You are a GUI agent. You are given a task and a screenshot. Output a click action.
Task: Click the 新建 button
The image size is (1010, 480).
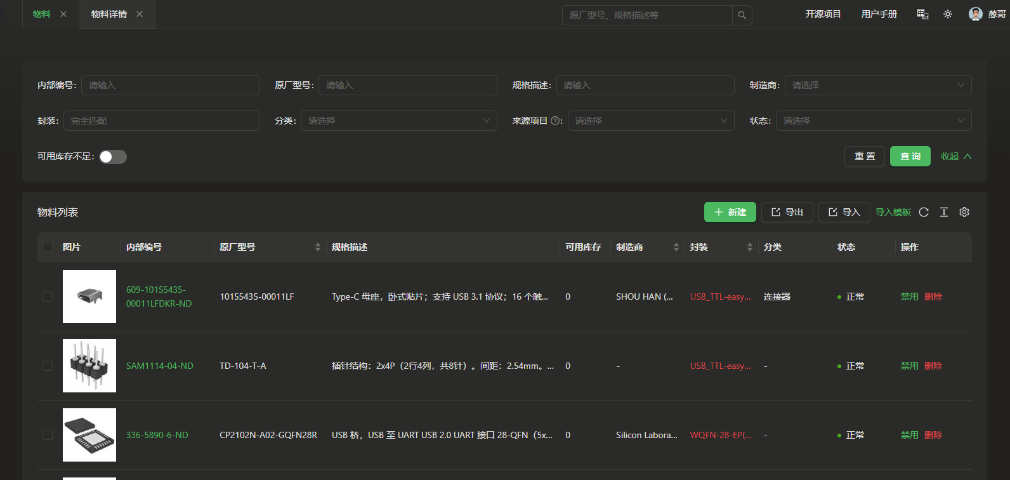(x=730, y=212)
